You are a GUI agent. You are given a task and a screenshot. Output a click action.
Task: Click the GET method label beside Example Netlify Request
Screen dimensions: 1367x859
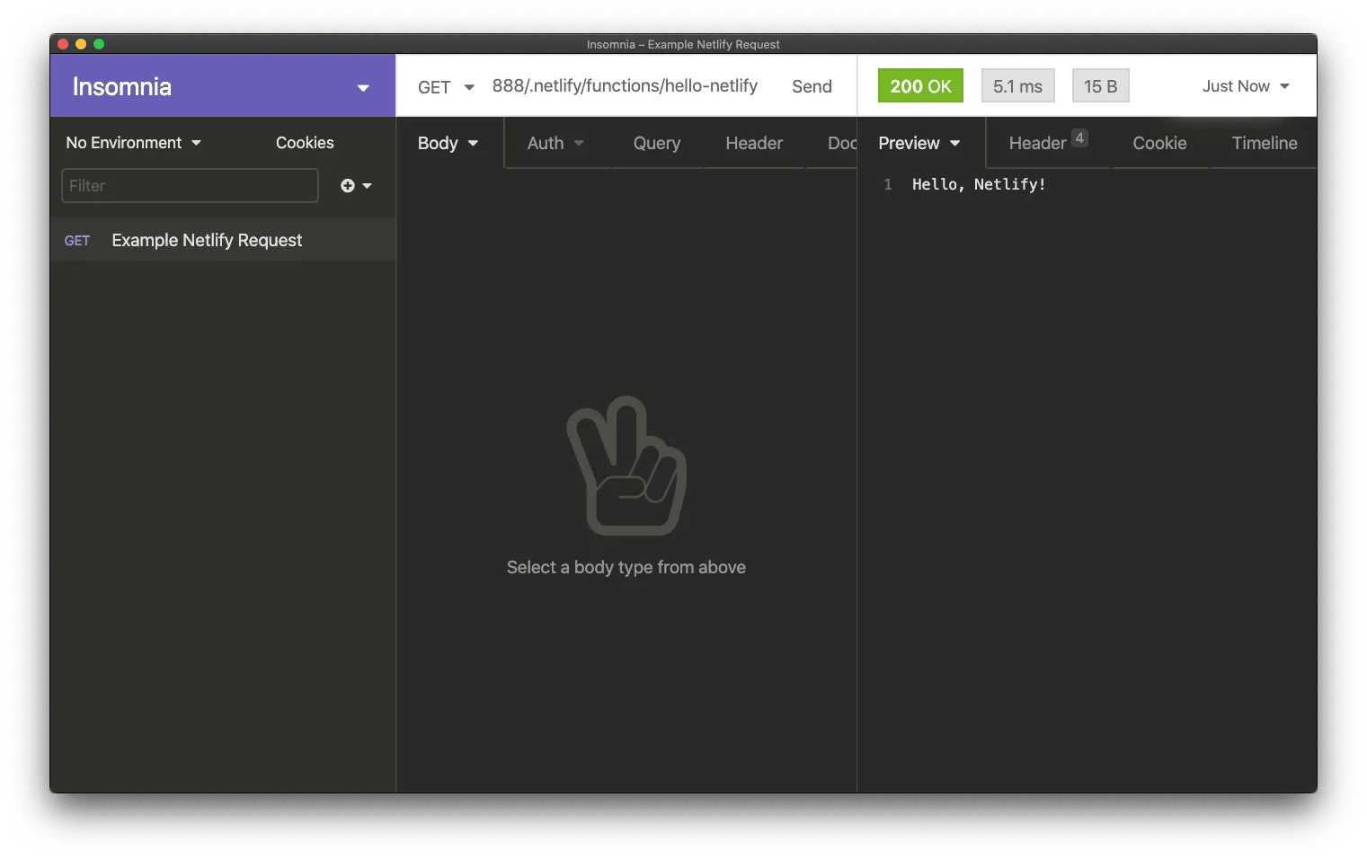(x=77, y=240)
